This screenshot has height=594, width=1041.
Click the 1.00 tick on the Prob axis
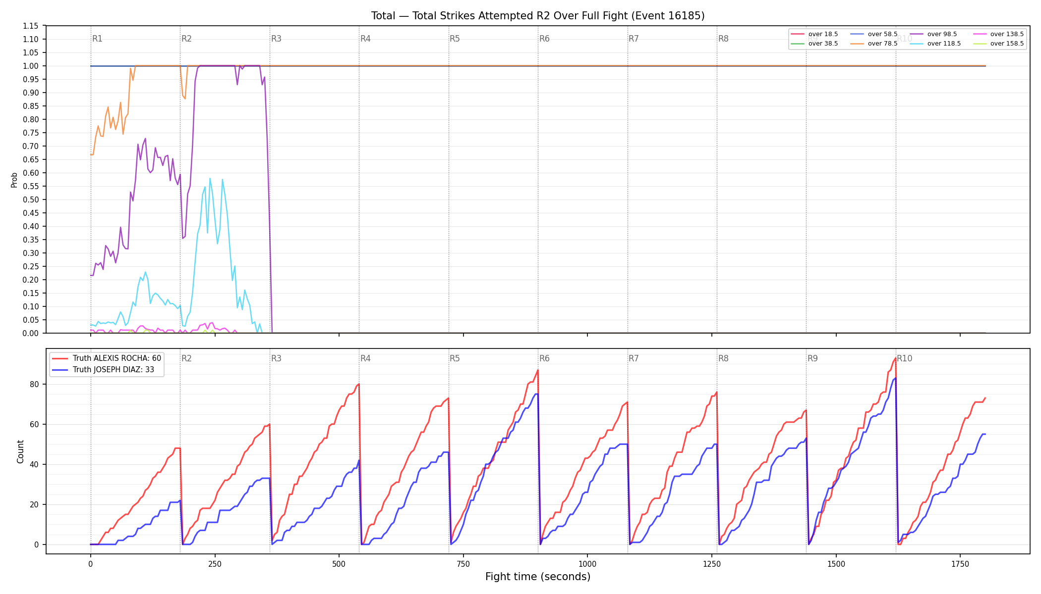[x=30, y=66]
